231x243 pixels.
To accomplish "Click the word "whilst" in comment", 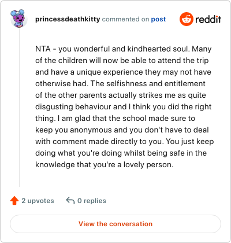I will tap(135, 153).
